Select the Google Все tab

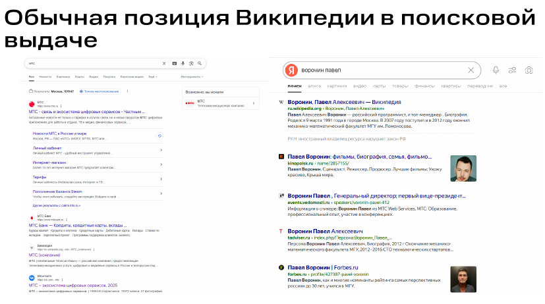pos(31,77)
